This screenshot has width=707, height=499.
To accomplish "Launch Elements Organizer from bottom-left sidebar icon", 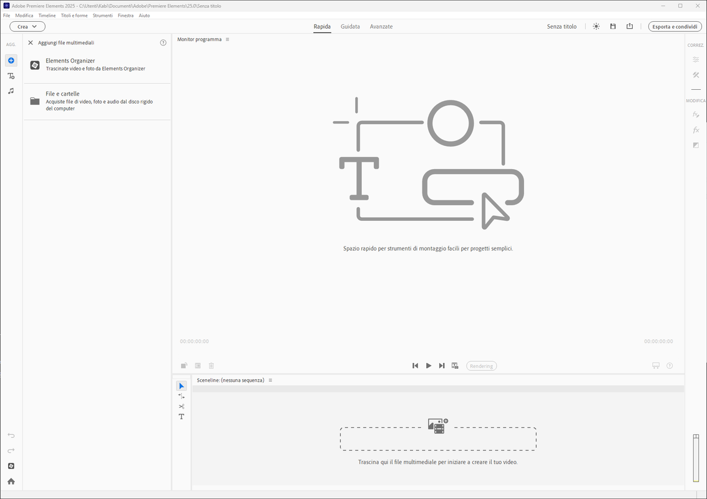I will (x=11, y=466).
